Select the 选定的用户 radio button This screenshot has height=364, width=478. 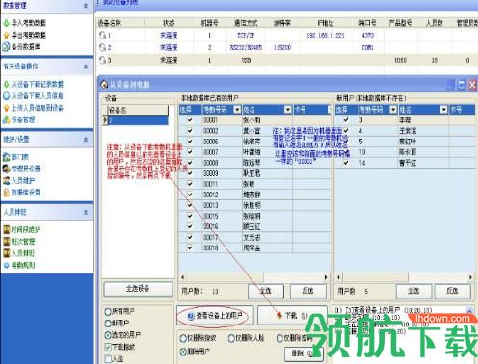[108, 335]
